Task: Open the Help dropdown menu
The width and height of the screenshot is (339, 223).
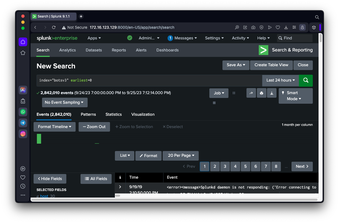Action: coord(263,38)
